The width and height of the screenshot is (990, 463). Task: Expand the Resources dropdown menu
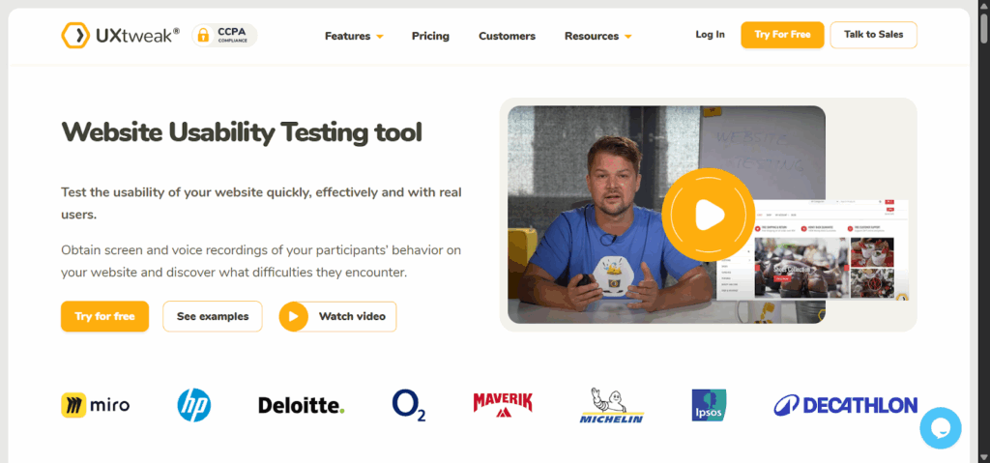click(597, 36)
